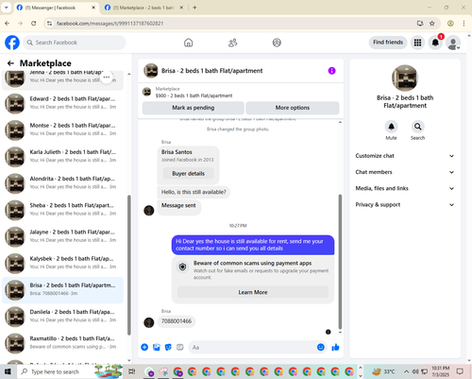
Task: Open Kalysbek - 2 beds conversation
Action: 62,263
